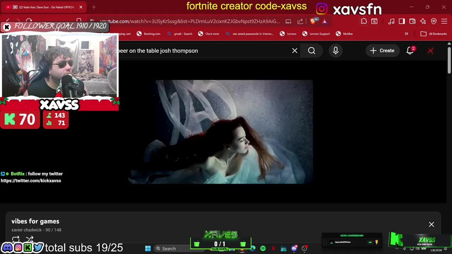This screenshot has width=452, height=254.
Task: Open the Brave Shields lion icon
Action: (313, 22)
